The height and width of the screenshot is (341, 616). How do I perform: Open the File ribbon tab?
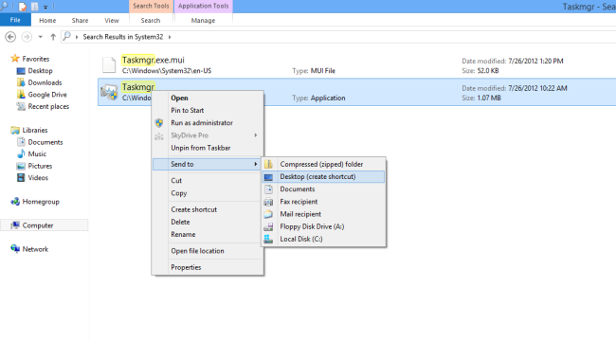[x=15, y=20]
